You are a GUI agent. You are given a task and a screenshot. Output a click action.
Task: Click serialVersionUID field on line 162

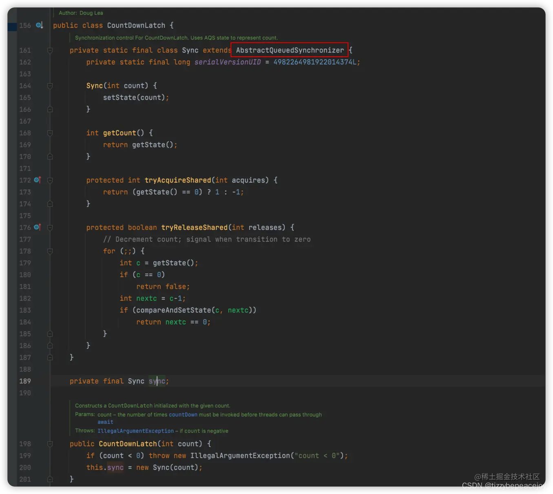tap(228, 62)
